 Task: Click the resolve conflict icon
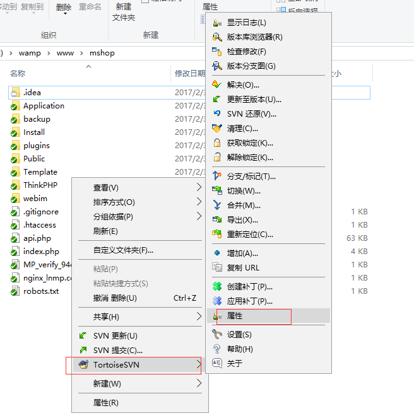click(217, 85)
